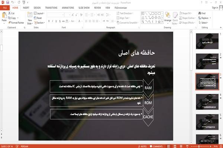Click the Reset slide button
The width and height of the screenshot is (223, 148).
38,18
